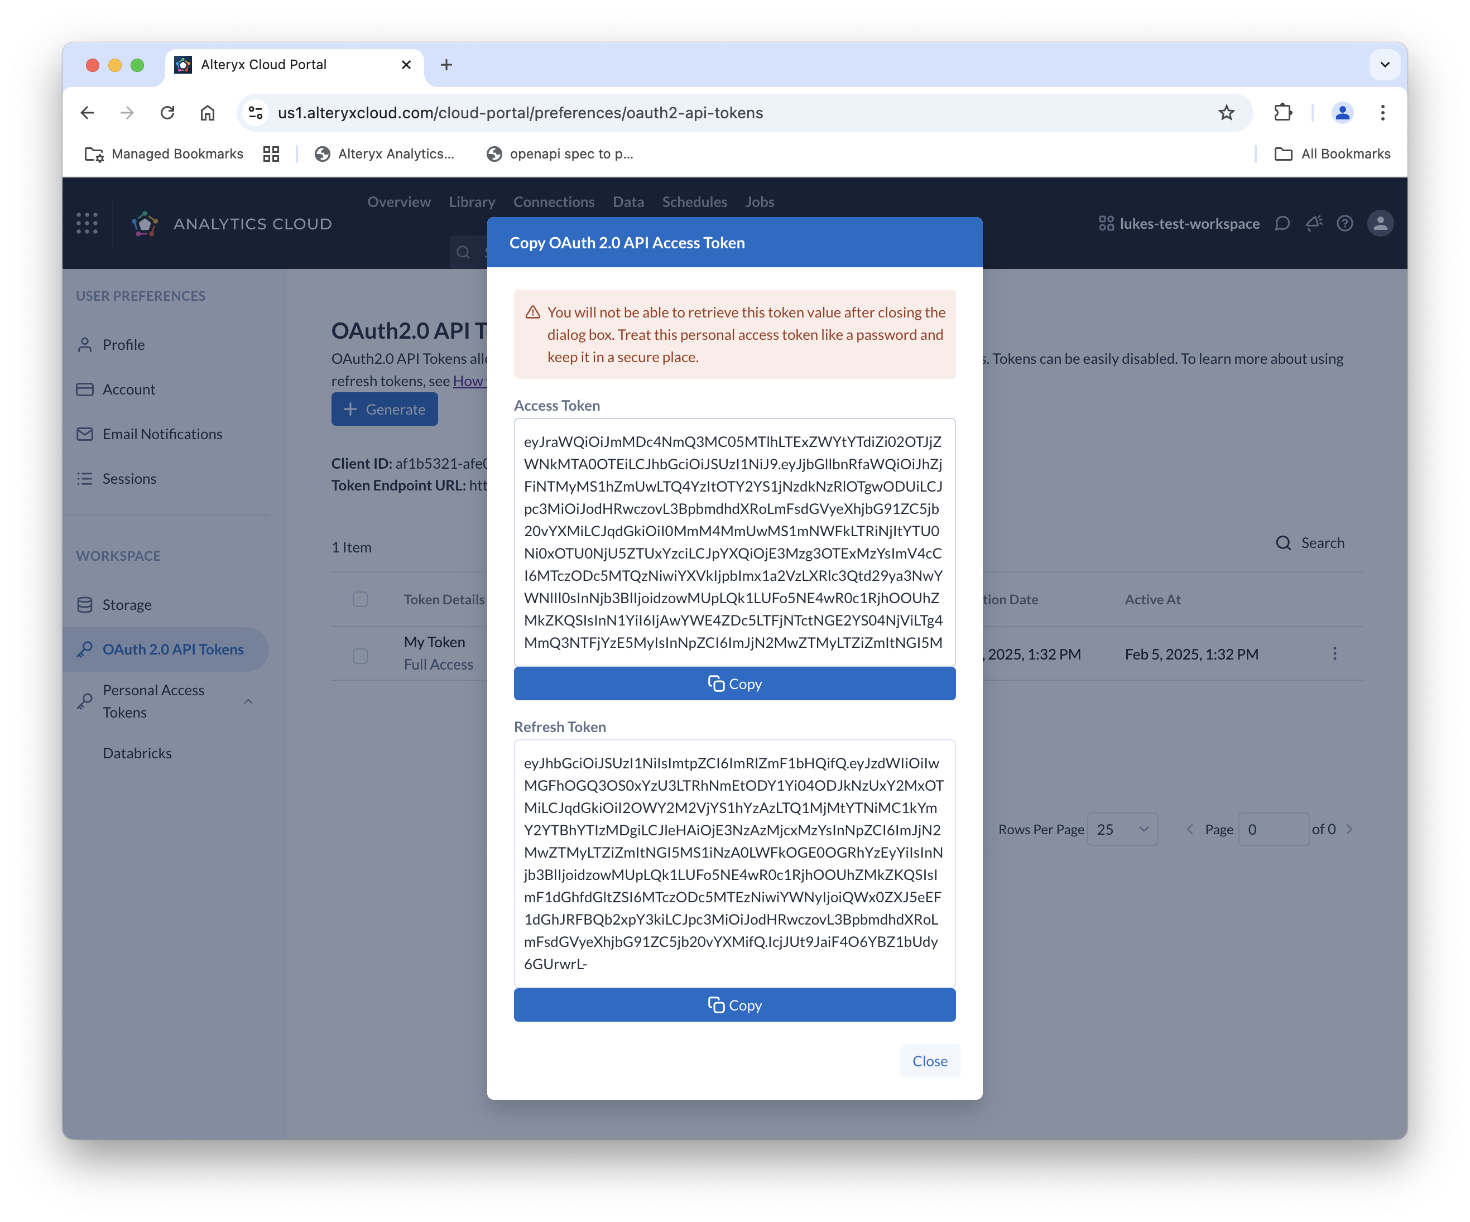Open the Rows Per Page dropdown
1470x1222 pixels.
point(1122,829)
